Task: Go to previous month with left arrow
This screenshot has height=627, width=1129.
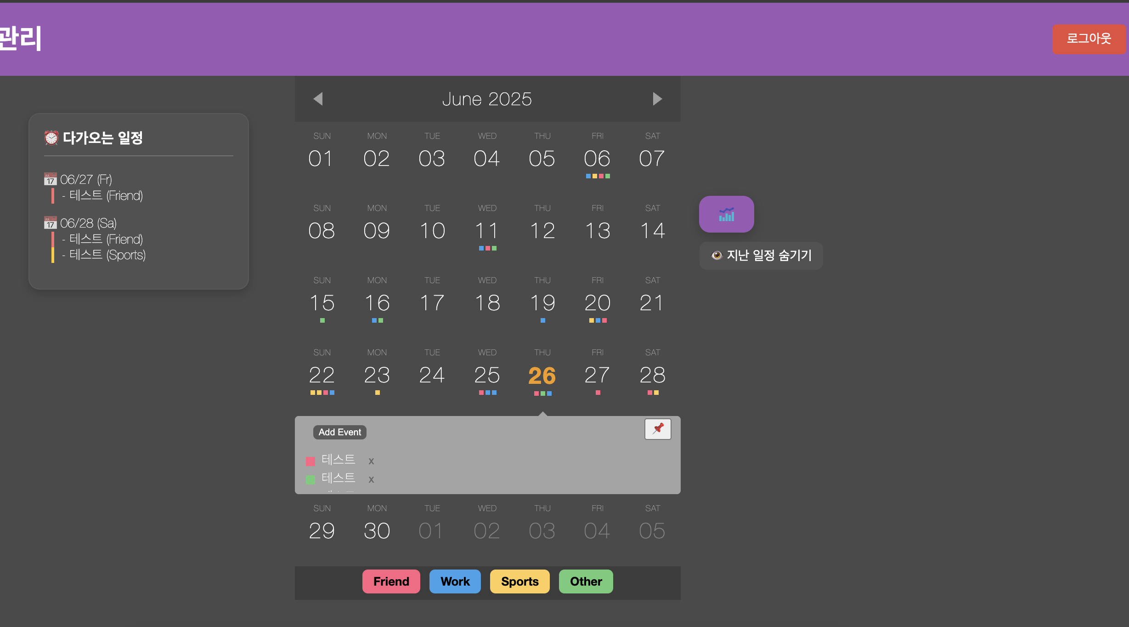Action: 318,99
